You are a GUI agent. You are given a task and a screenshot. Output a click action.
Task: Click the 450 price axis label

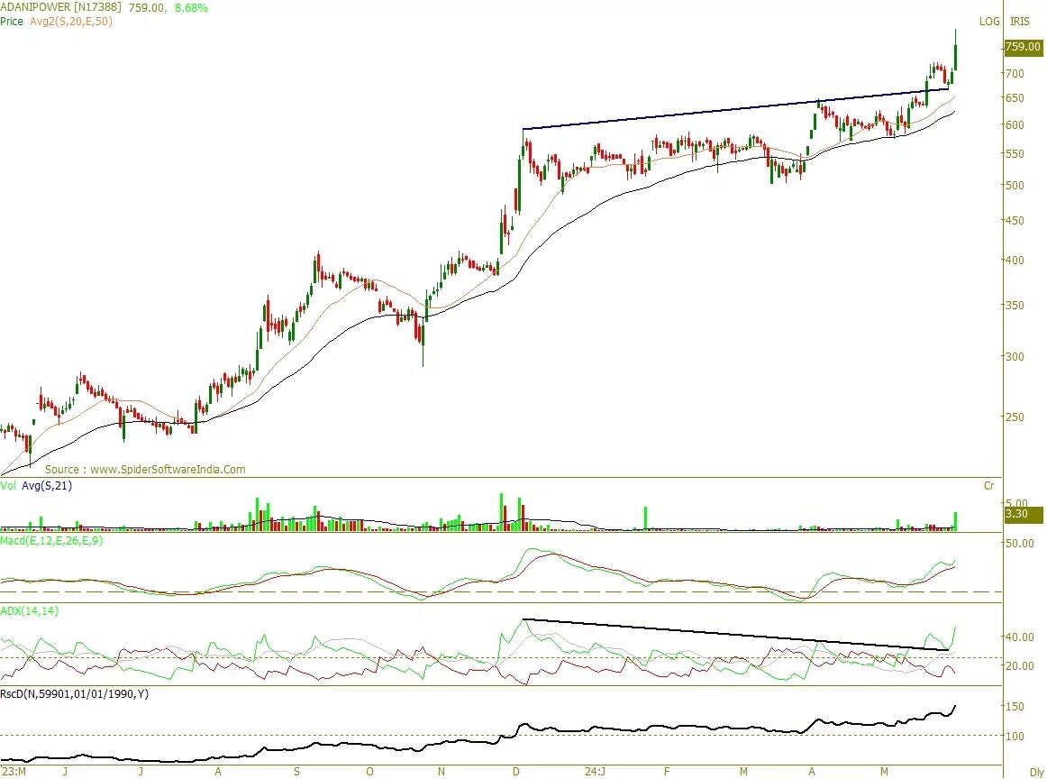click(x=1015, y=221)
